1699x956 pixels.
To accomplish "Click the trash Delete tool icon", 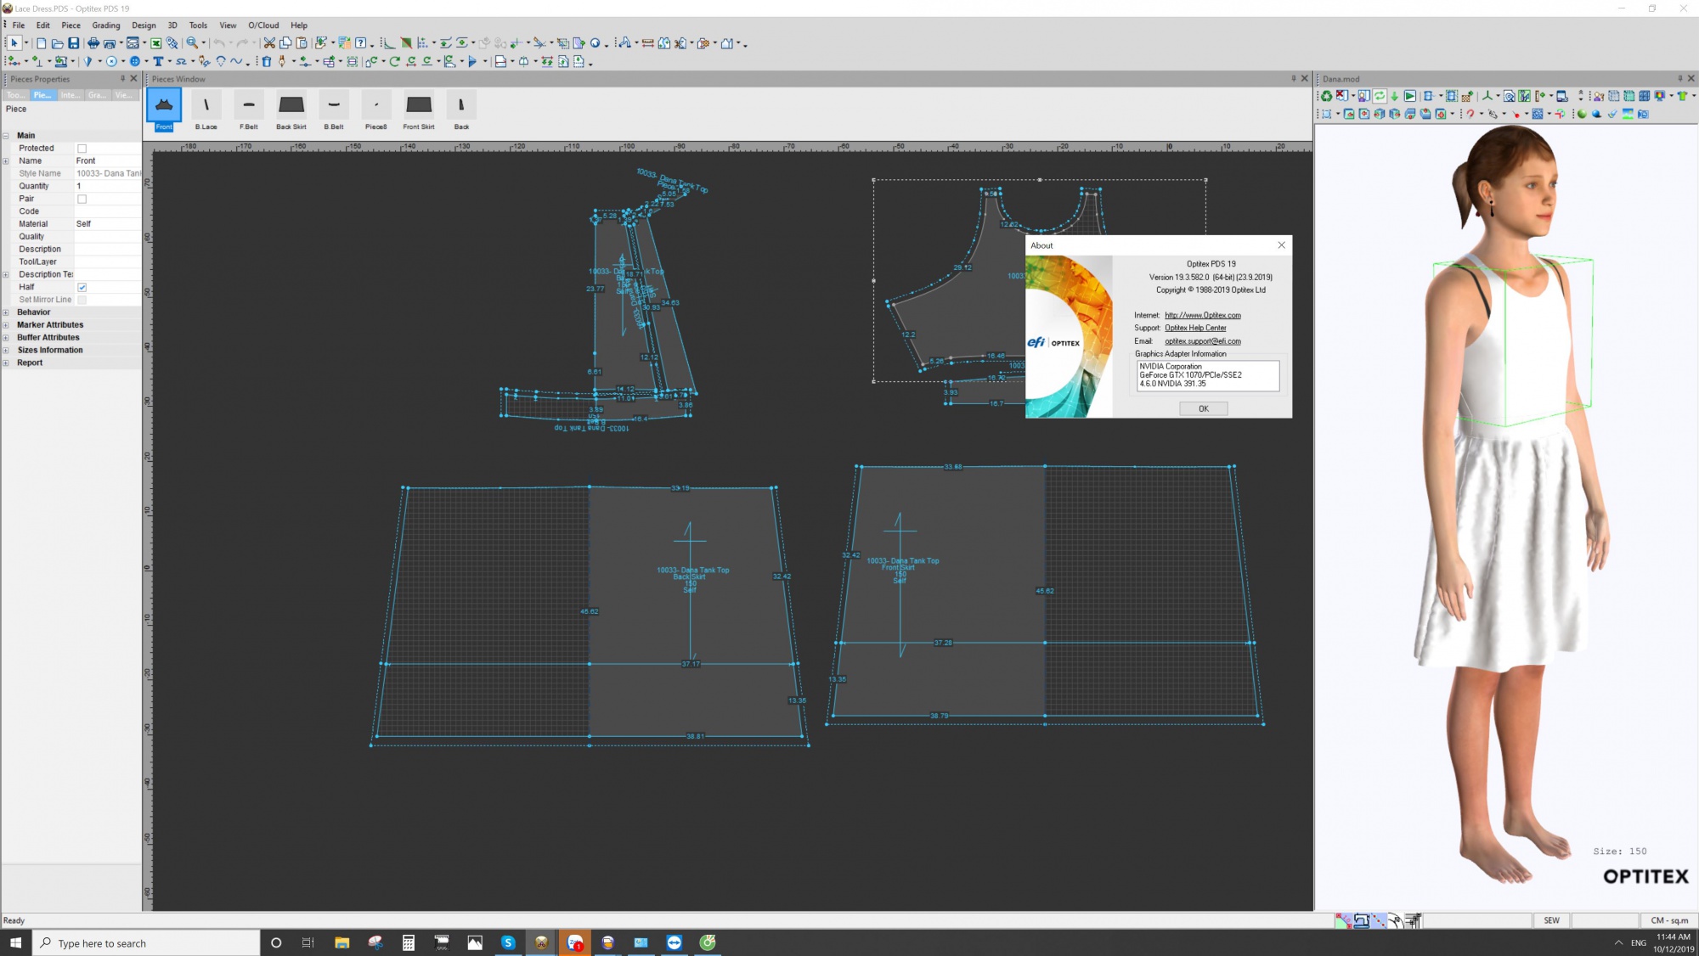I will pyautogui.click(x=267, y=61).
